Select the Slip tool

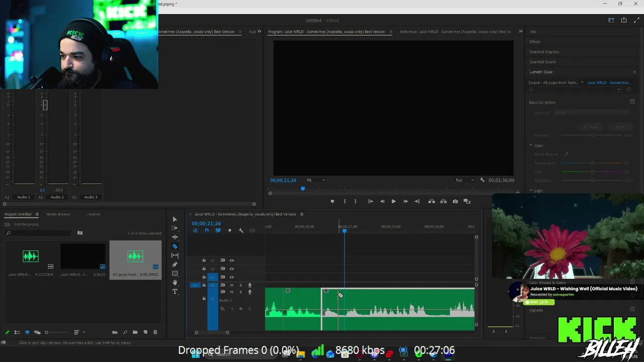pos(175,255)
